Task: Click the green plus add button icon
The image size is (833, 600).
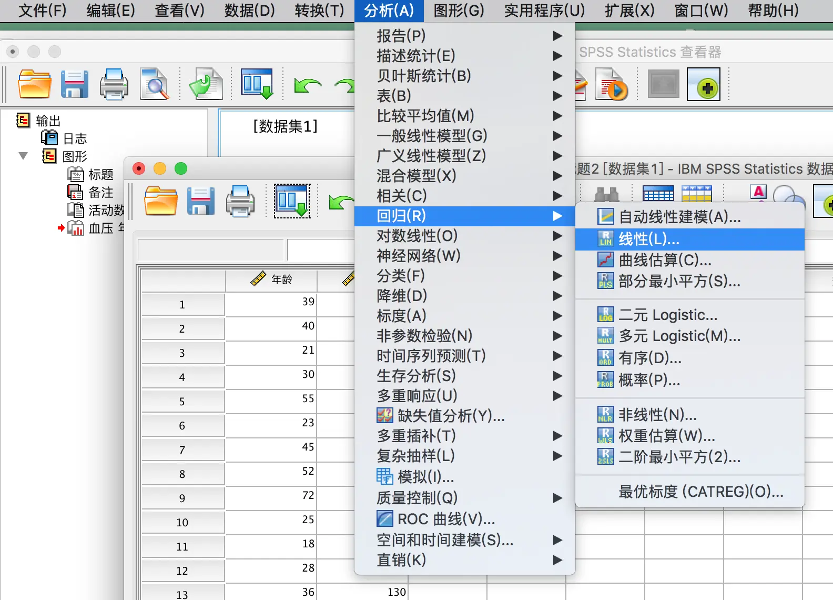Action: coord(704,84)
